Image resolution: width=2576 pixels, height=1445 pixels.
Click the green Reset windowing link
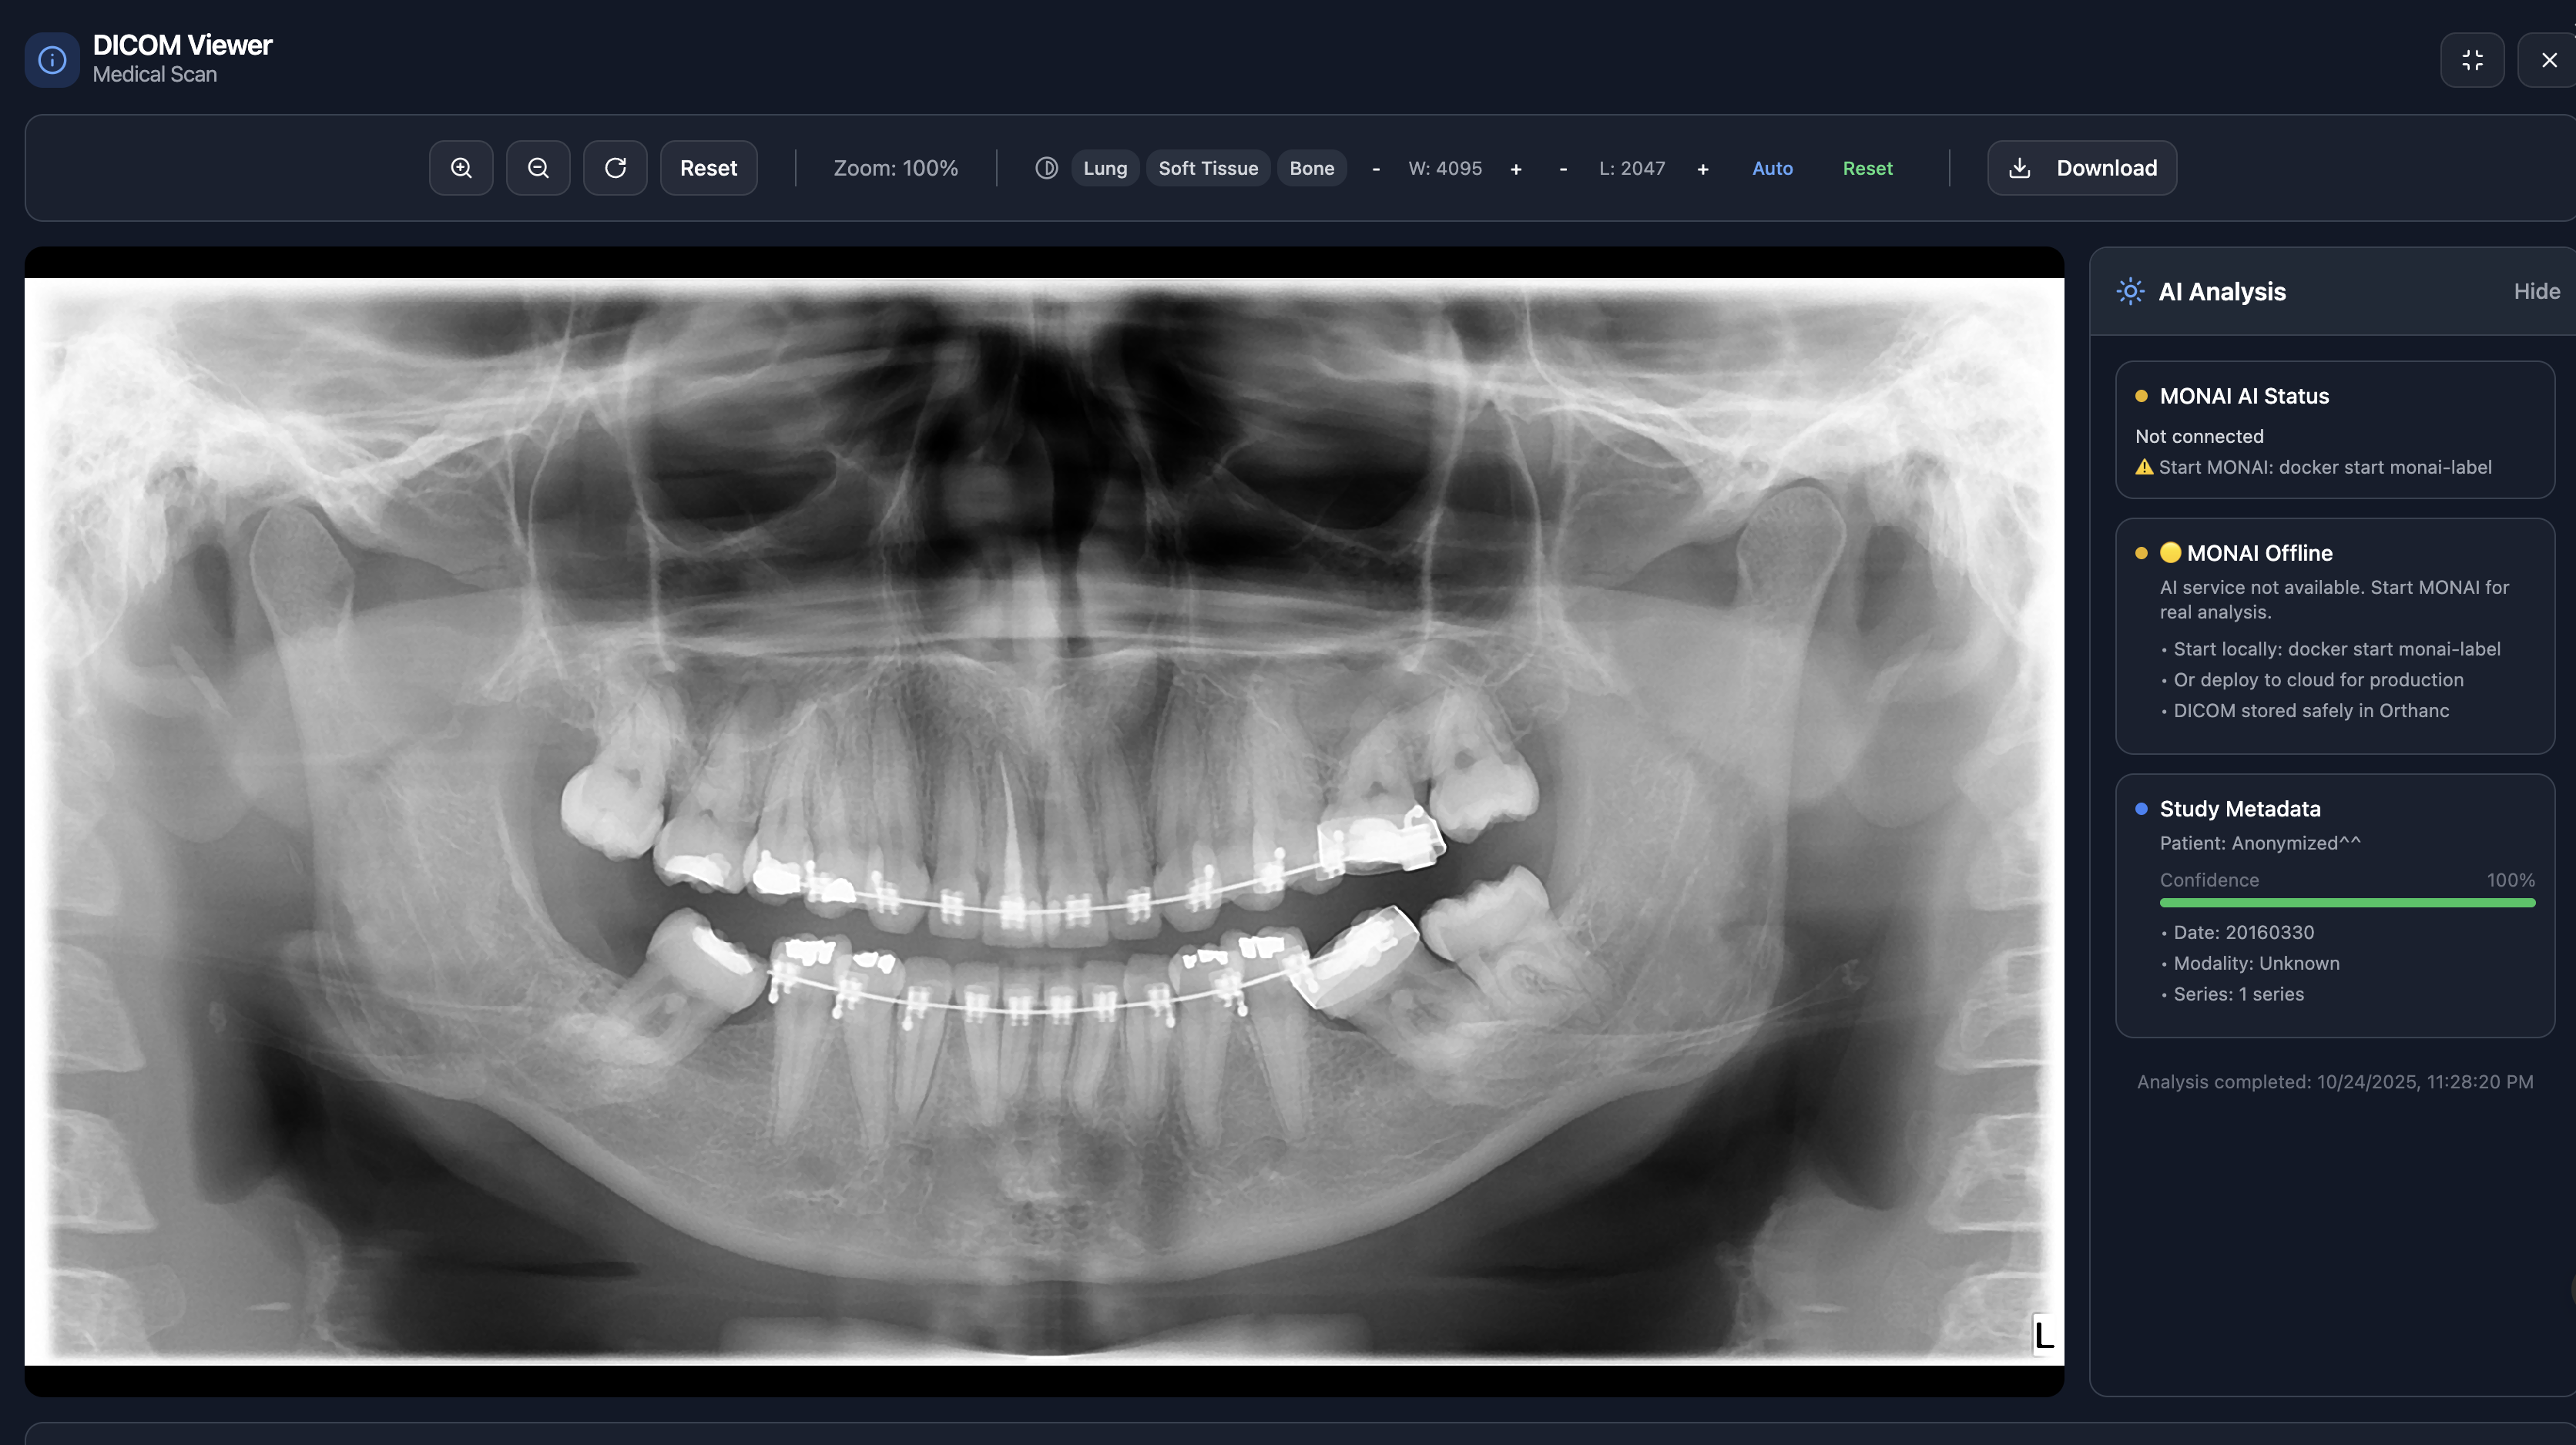tap(1867, 168)
